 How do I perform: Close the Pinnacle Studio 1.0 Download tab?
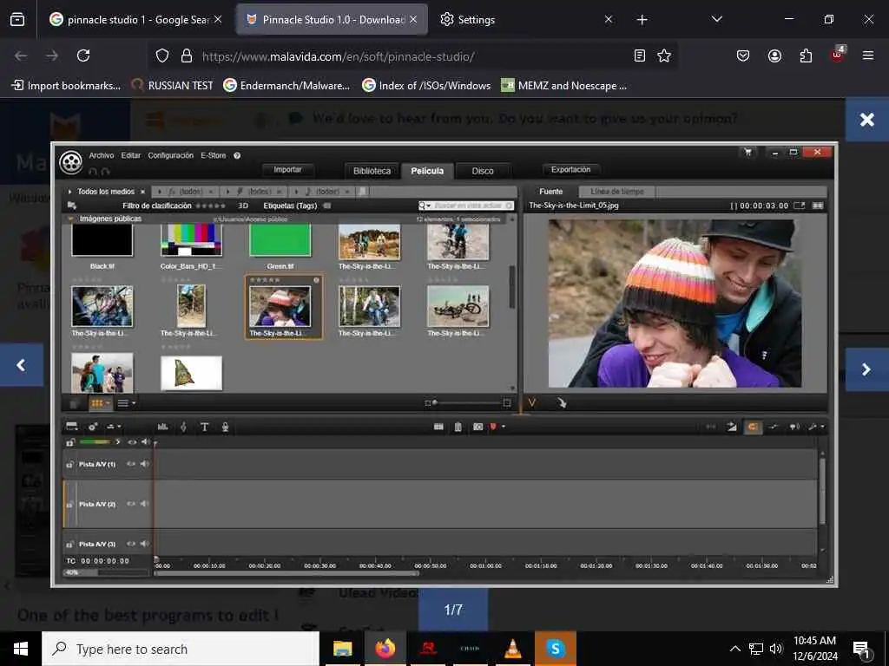point(413,19)
